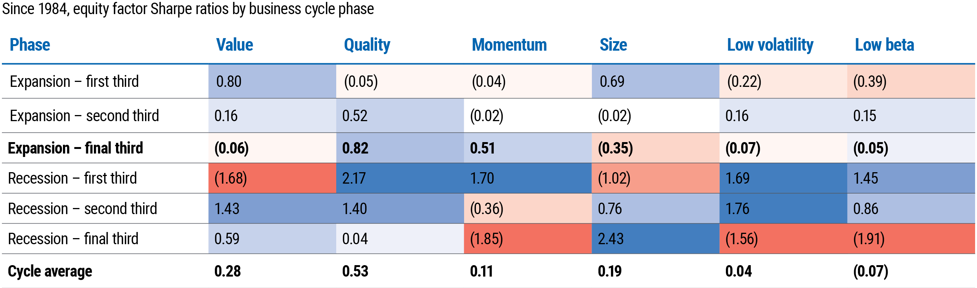Click the table title about Sharpe ratios
The width and height of the screenshot is (977, 288).
click(188, 9)
